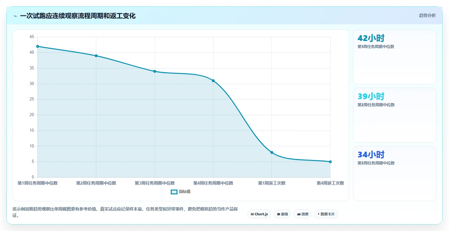Click card caption 第3周任务周期中位数

[376, 163]
